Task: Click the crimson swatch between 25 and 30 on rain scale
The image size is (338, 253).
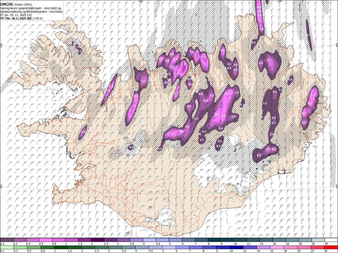Action: click(x=317, y=247)
